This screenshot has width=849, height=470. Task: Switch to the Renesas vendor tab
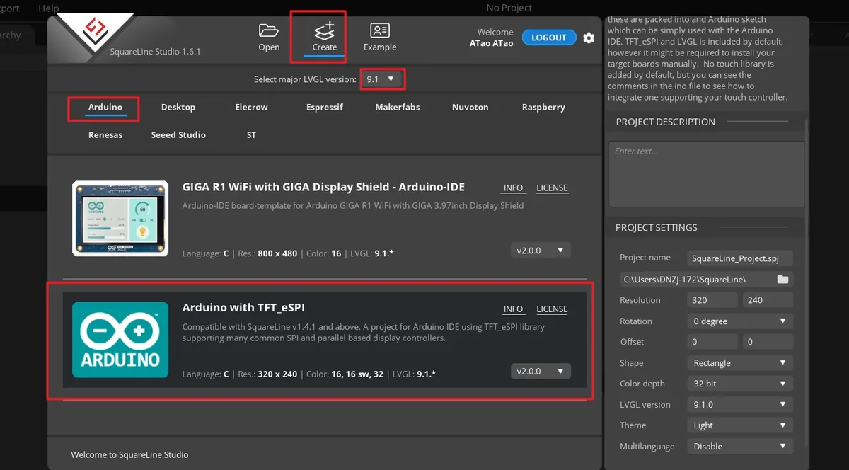click(x=105, y=135)
